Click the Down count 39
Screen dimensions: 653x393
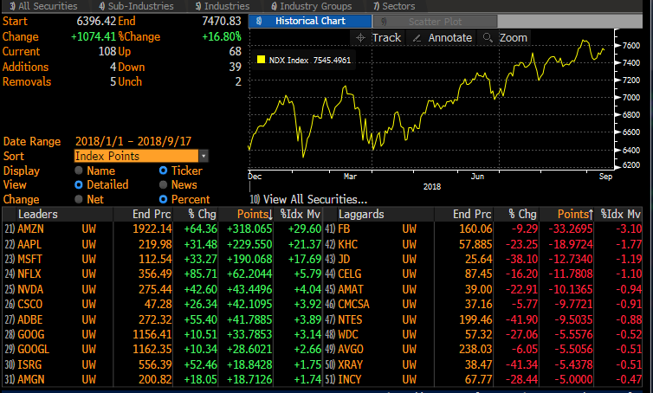point(235,67)
